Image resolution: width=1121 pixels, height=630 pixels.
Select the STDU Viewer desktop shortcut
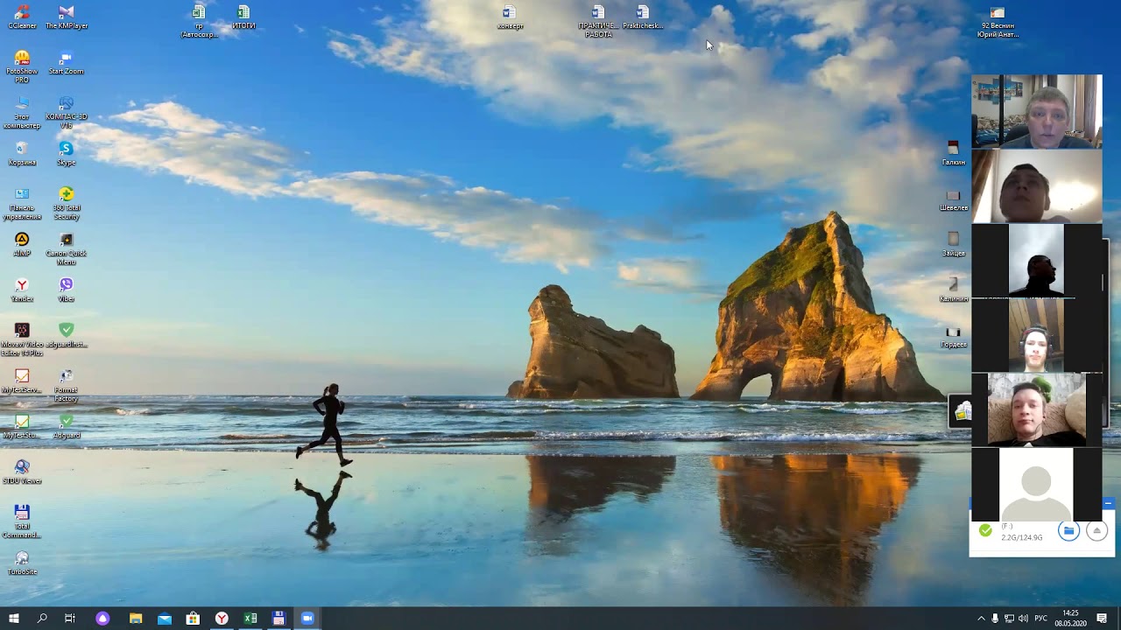click(23, 472)
